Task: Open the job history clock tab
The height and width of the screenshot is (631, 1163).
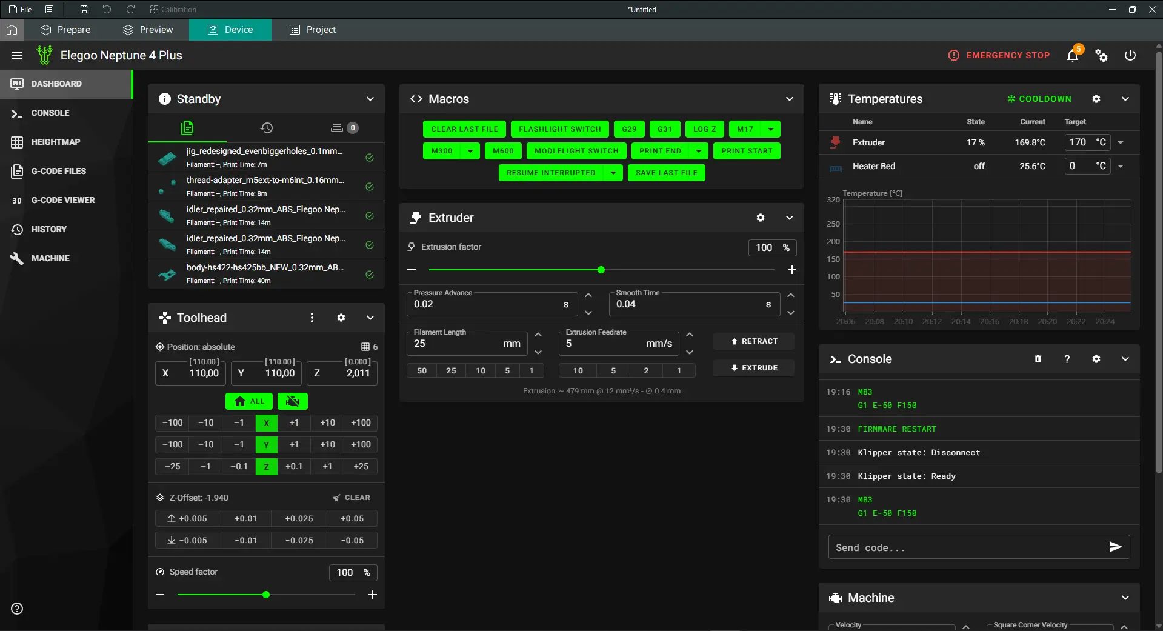Action: tap(267, 128)
